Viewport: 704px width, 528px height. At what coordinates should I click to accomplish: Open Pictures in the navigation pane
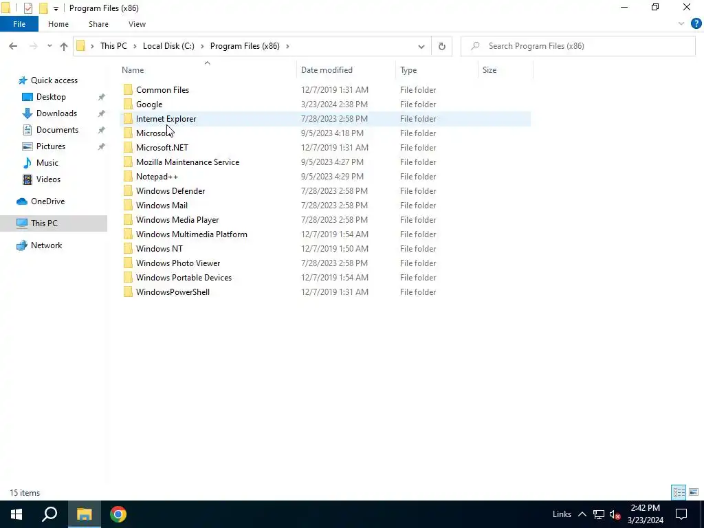[x=50, y=146]
